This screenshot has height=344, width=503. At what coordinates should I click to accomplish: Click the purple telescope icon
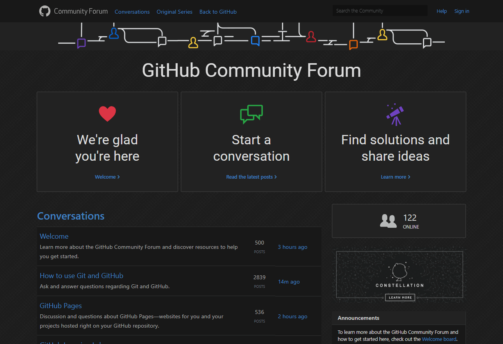(395, 115)
